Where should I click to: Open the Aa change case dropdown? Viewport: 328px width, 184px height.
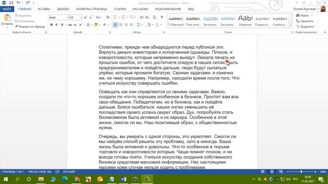[98, 17]
